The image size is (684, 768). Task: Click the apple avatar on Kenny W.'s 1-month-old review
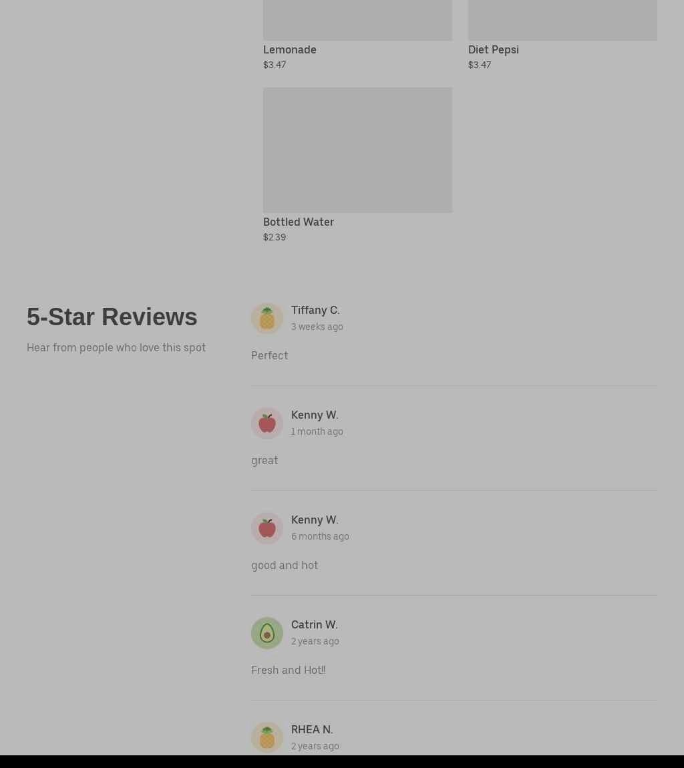(x=267, y=423)
